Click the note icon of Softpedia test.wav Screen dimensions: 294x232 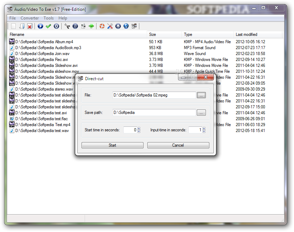click(x=12, y=131)
